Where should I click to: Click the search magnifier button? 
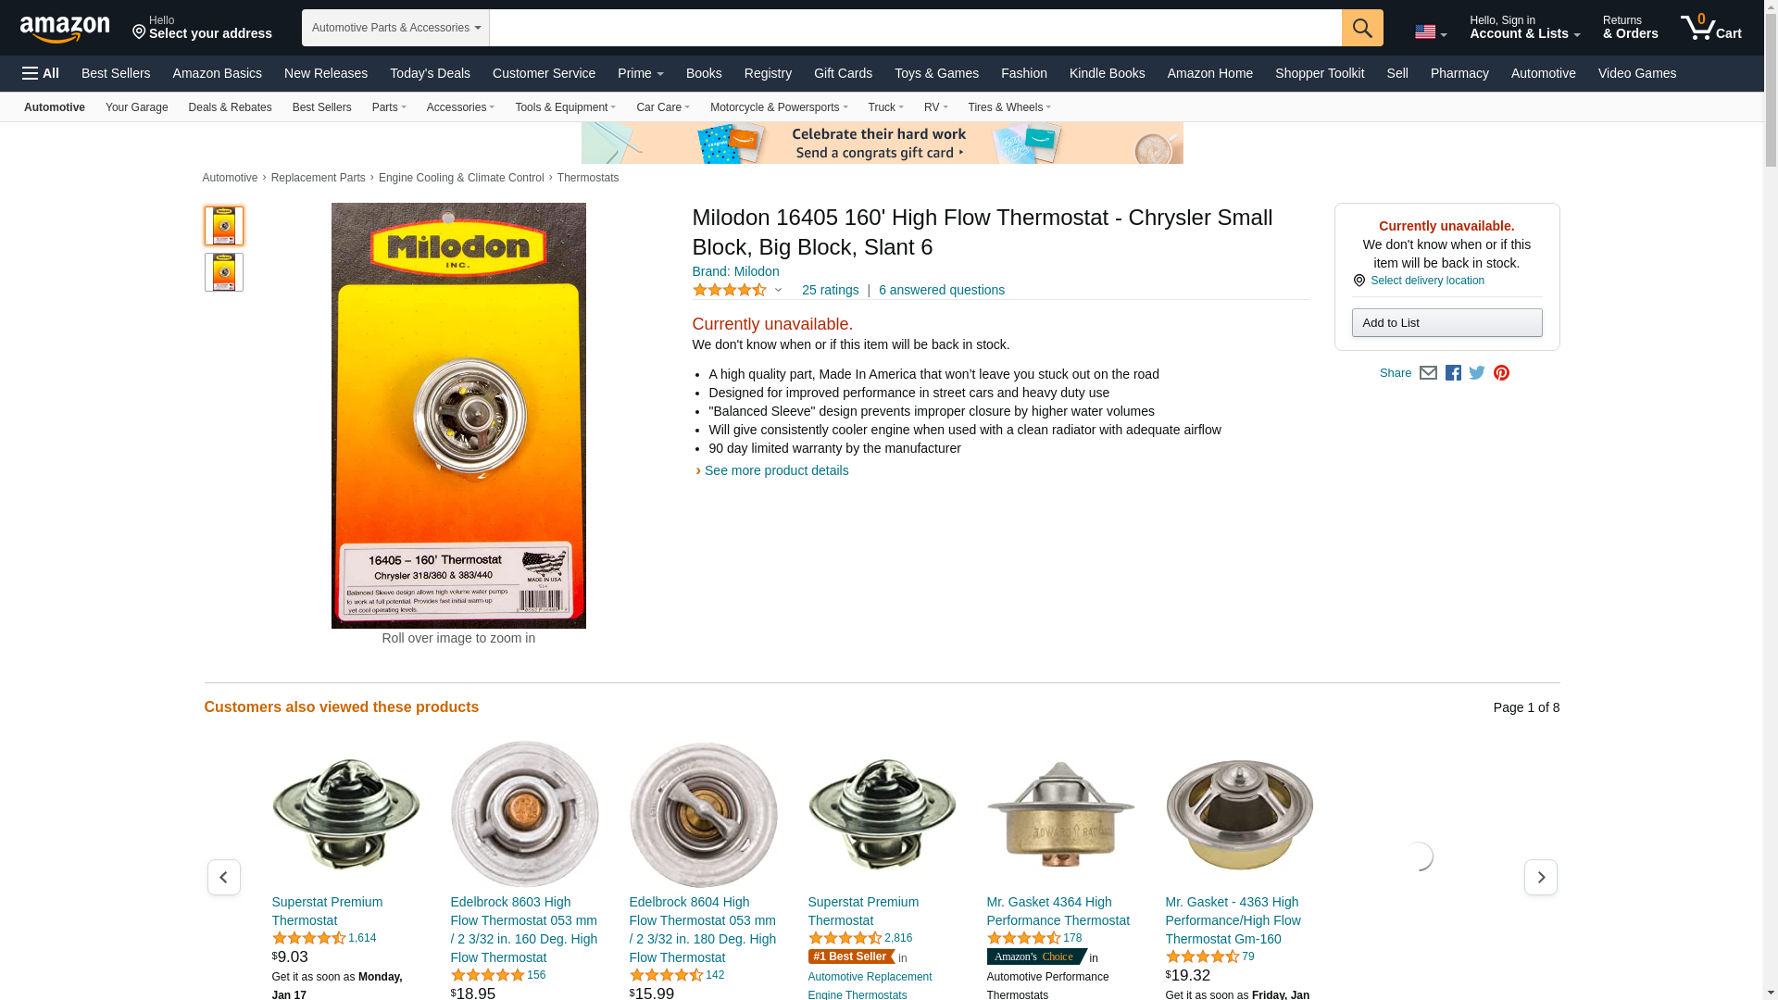pos(1361,28)
